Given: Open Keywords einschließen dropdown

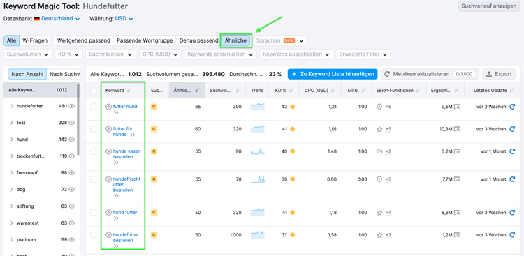Looking at the screenshot, I should click(x=220, y=54).
